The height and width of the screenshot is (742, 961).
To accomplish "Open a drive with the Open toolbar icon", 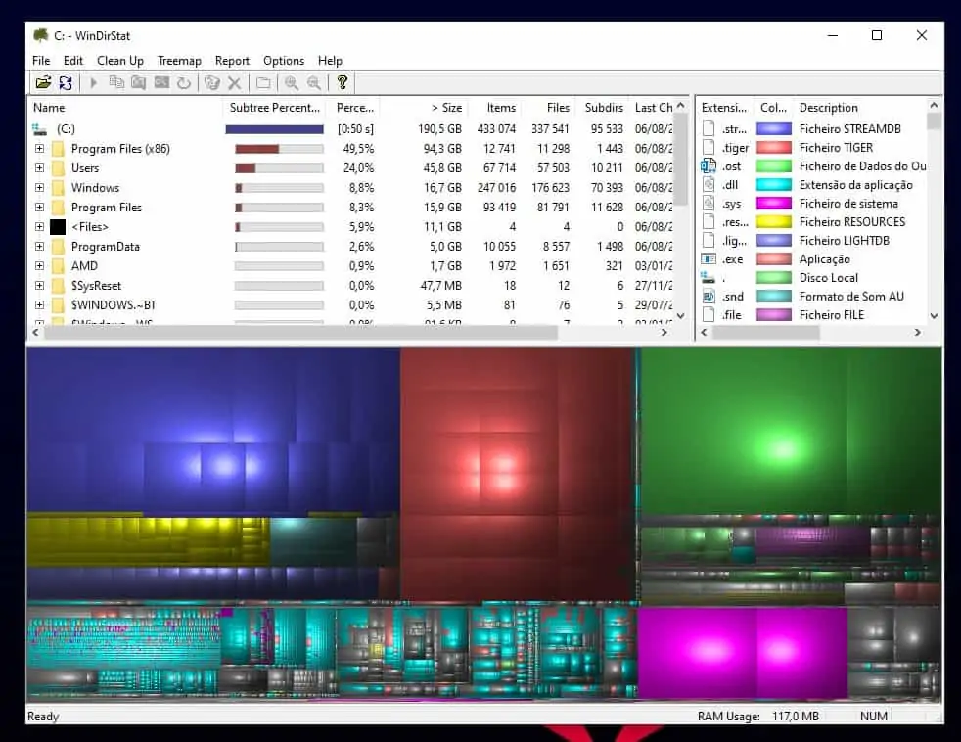I will pos(43,82).
